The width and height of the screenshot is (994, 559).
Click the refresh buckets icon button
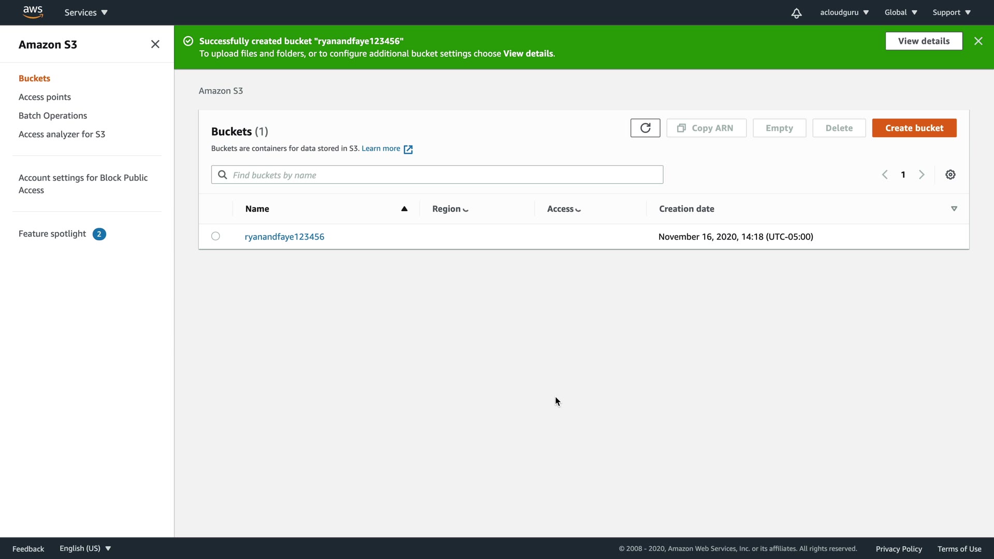point(645,128)
